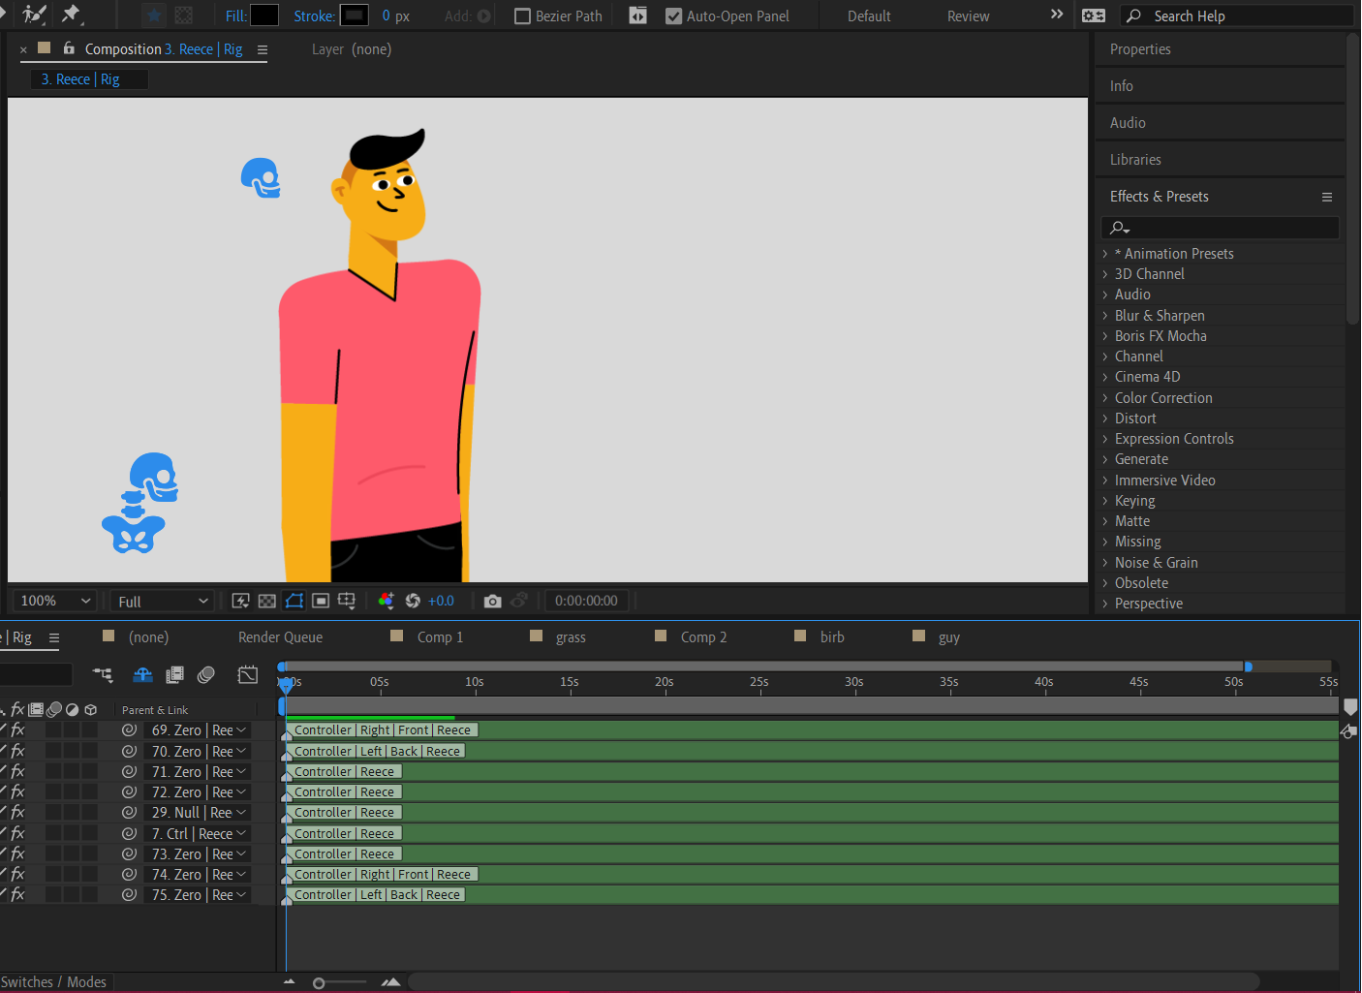Open the workspace overflow double-chevron
The width and height of the screenshot is (1362, 993).
[1057, 15]
